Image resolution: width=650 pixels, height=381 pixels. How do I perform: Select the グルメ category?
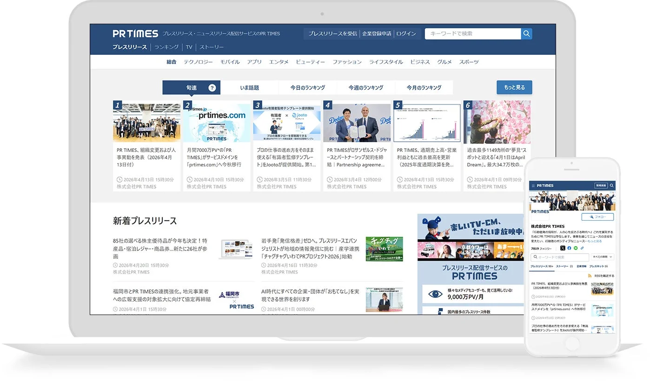444,62
